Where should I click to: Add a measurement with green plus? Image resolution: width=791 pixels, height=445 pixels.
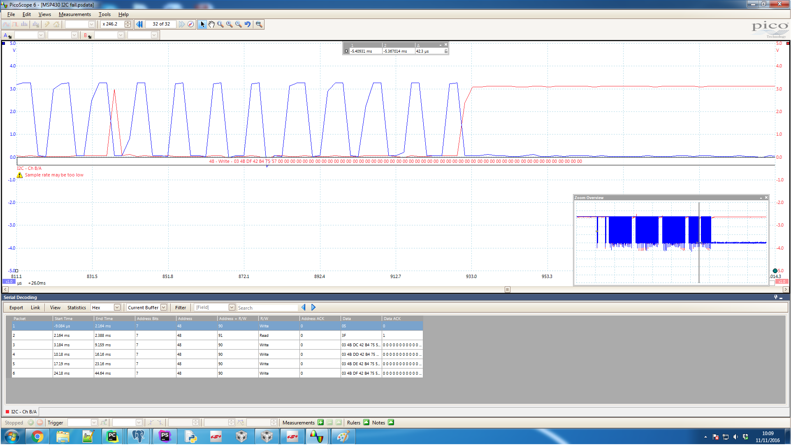point(321,422)
